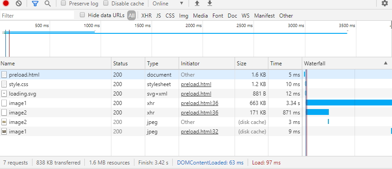Filter requests by Manifest
Viewport: 392px width, 169px height.
pos(264,15)
